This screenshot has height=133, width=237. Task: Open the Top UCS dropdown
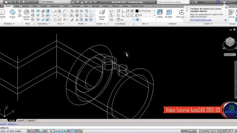[125, 20]
